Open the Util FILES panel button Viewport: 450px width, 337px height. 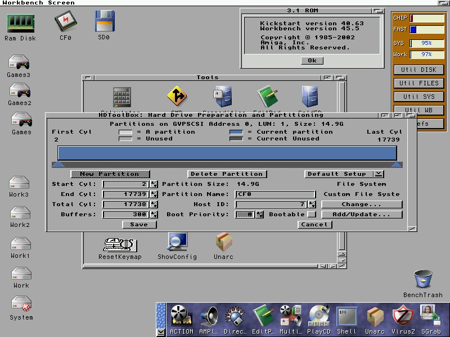(x=418, y=83)
